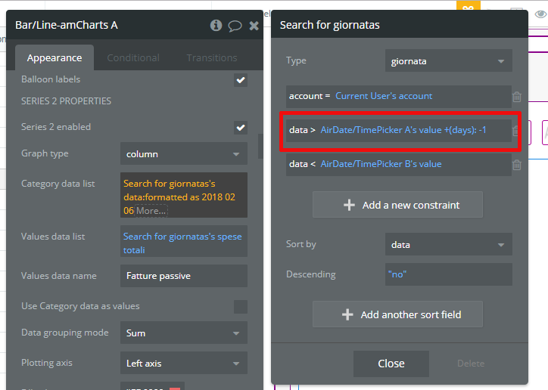Image resolution: width=548 pixels, height=390 pixels.
Task: Expand the Type giornata dropdown
Action: [448, 61]
